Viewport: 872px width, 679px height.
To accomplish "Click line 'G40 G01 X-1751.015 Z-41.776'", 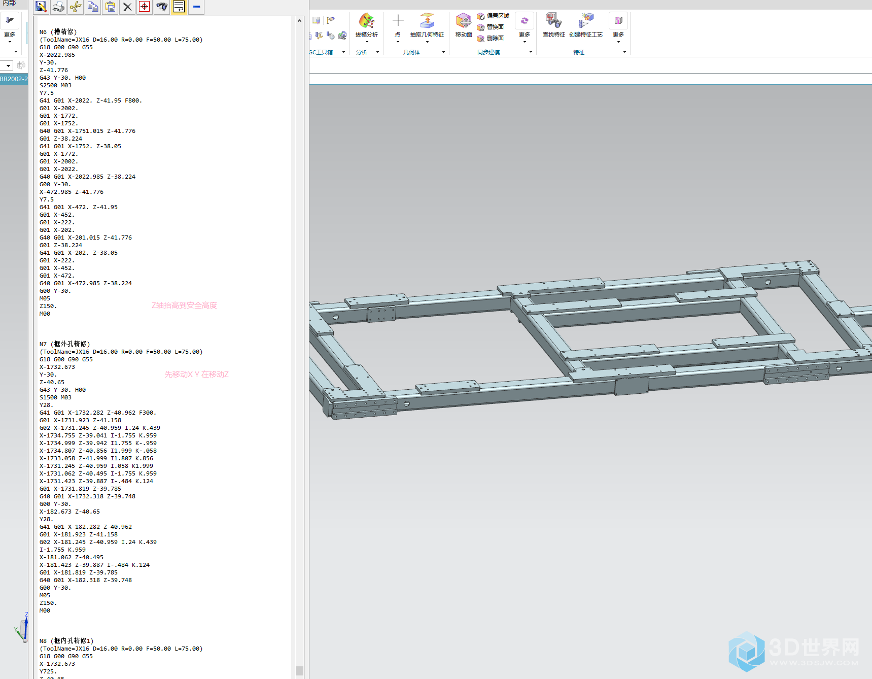I will pos(87,131).
